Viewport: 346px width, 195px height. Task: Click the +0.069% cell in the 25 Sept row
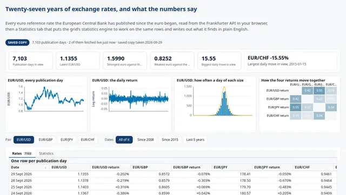click(x=191, y=187)
